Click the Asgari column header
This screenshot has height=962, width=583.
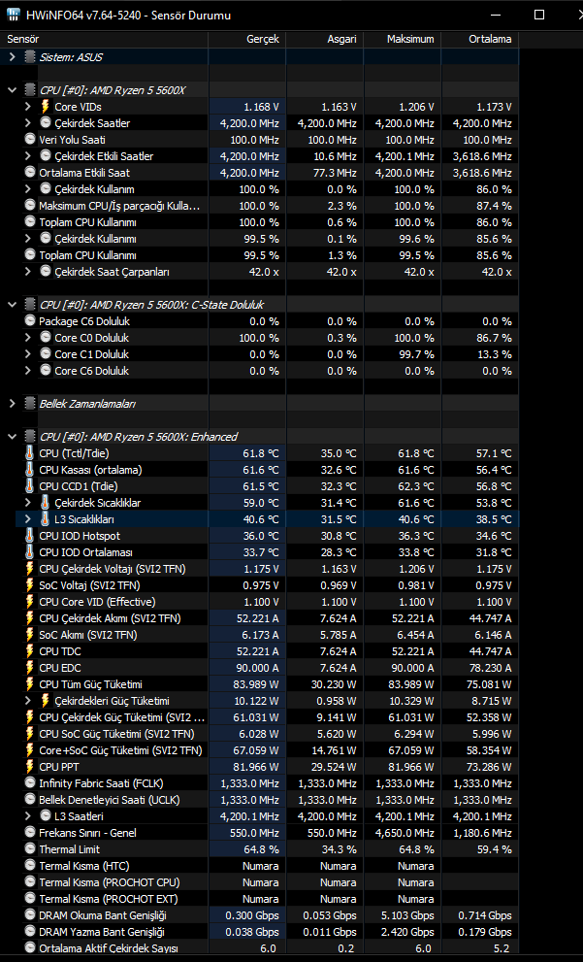[x=324, y=39]
